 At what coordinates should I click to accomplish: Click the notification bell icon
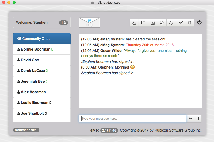(x=171, y=23)
